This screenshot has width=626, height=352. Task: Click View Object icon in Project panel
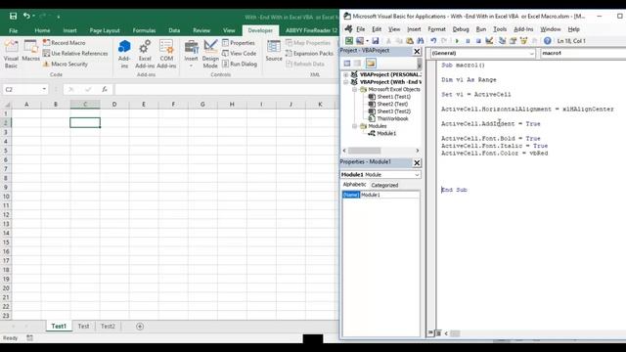[x=357, y=64]
